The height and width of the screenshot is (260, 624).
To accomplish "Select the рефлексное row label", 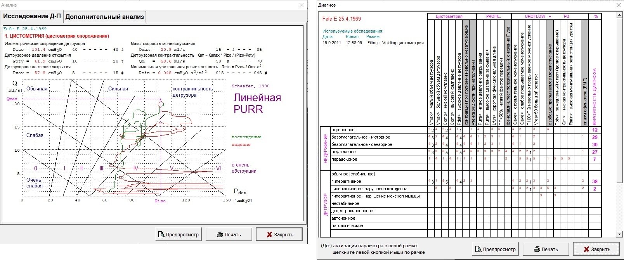I will click(343, 152).
